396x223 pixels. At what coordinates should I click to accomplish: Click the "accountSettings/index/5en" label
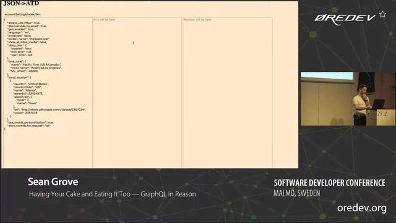[23, 14]
